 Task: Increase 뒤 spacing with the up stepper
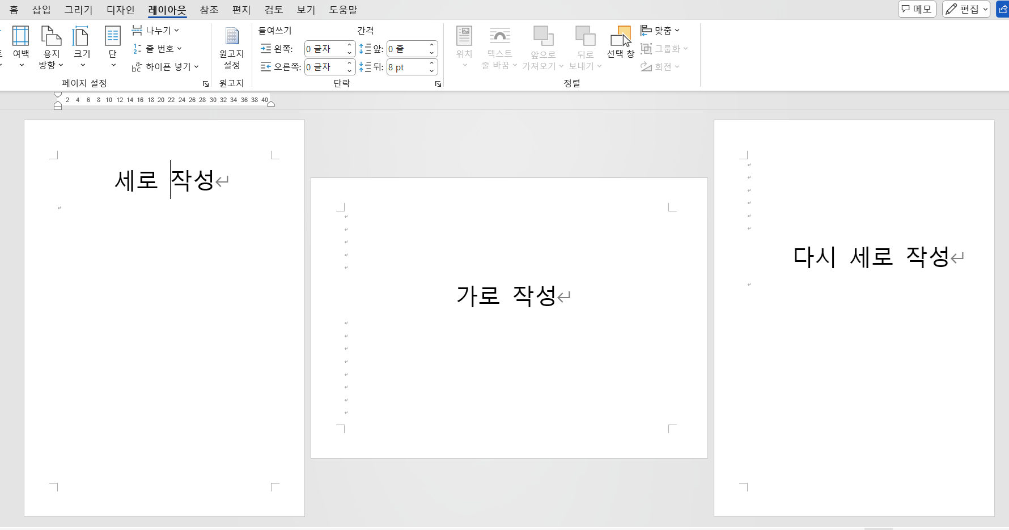(x=432, y=63)
